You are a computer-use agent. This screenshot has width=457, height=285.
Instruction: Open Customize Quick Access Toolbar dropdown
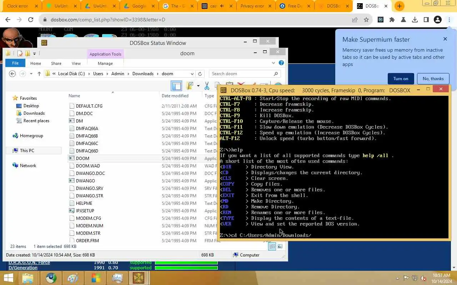pyautogui.click(x=34, y=53)
